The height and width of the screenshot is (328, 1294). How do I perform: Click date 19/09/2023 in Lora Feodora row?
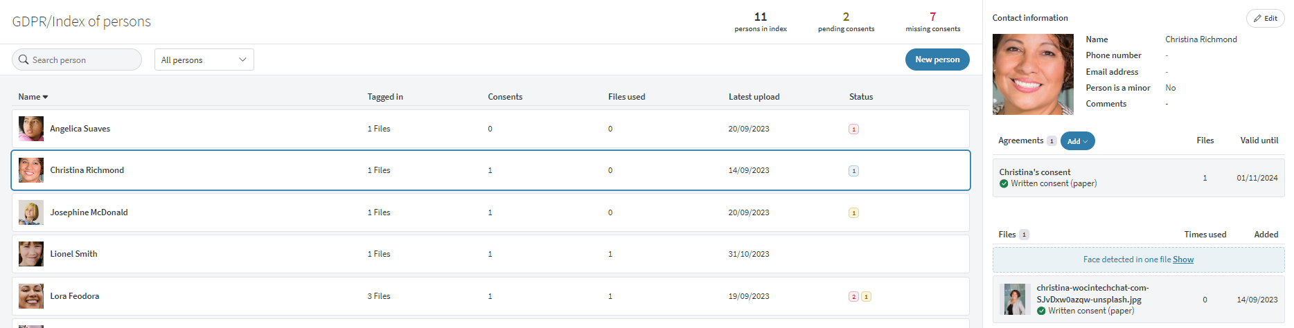tap(749, 296)
